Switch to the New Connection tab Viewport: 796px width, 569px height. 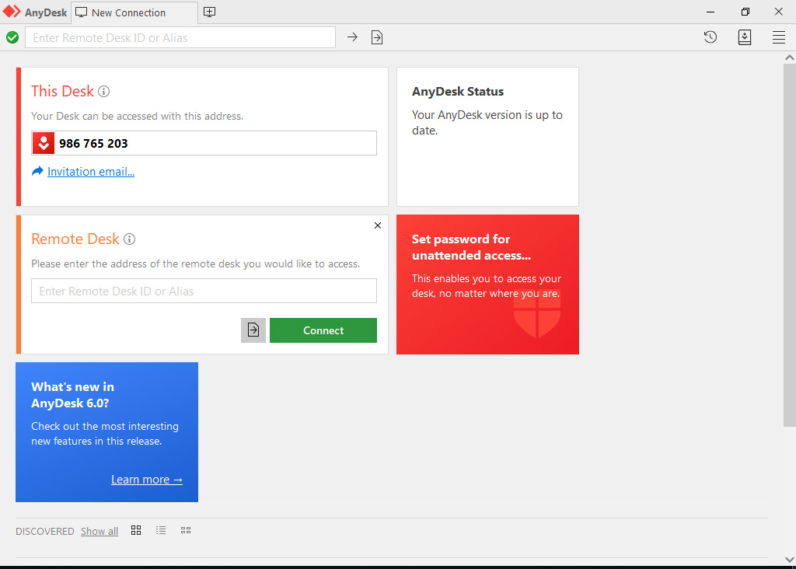tap(134, 12)
